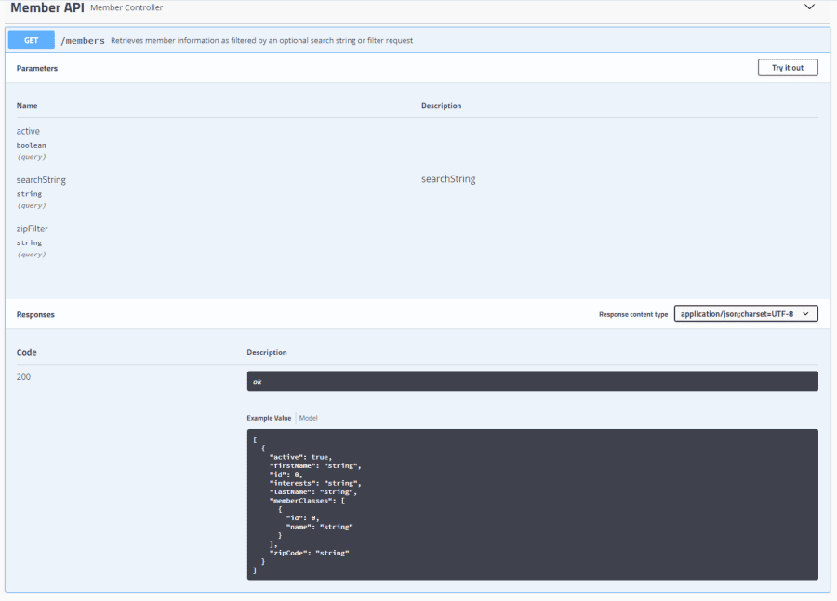Click the GET method badge

tap(32, 40)
